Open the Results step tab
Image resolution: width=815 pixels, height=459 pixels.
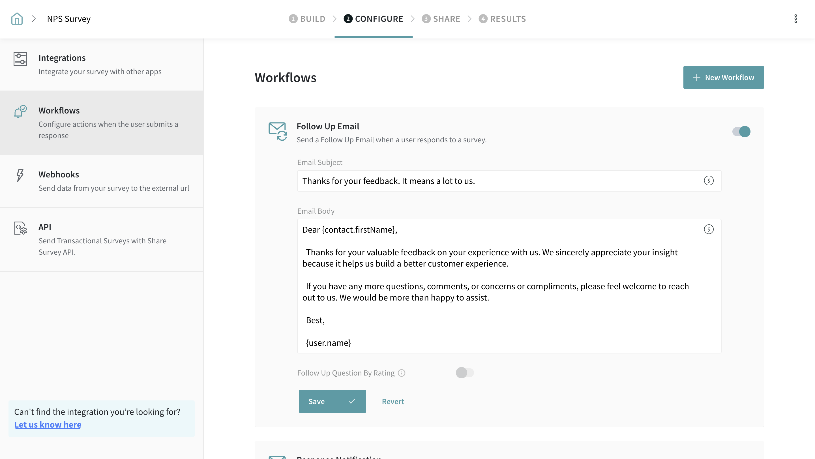tap(502, 19)
